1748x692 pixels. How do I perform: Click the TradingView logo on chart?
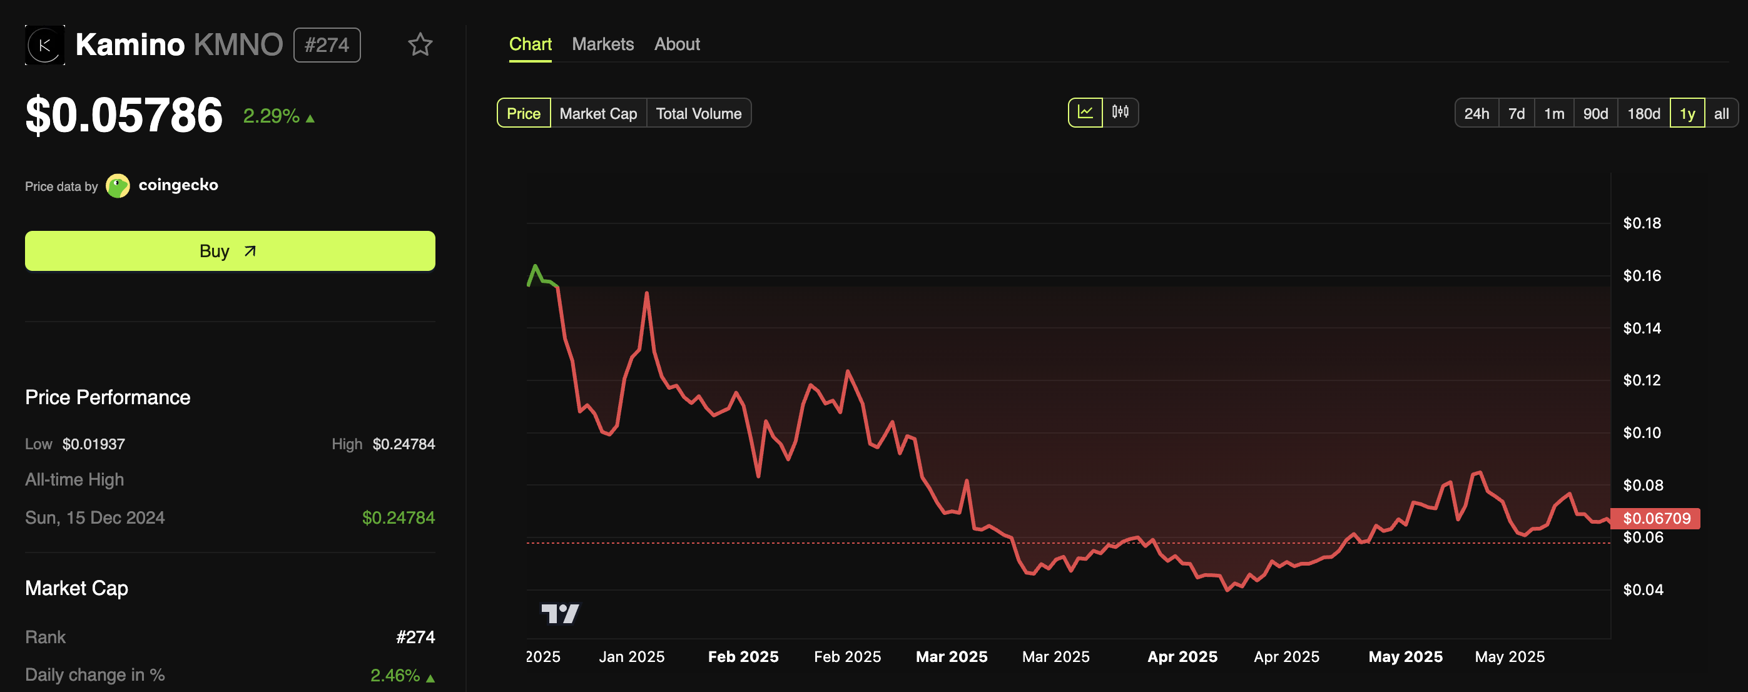pyautogui.click(x=560, y=613)
